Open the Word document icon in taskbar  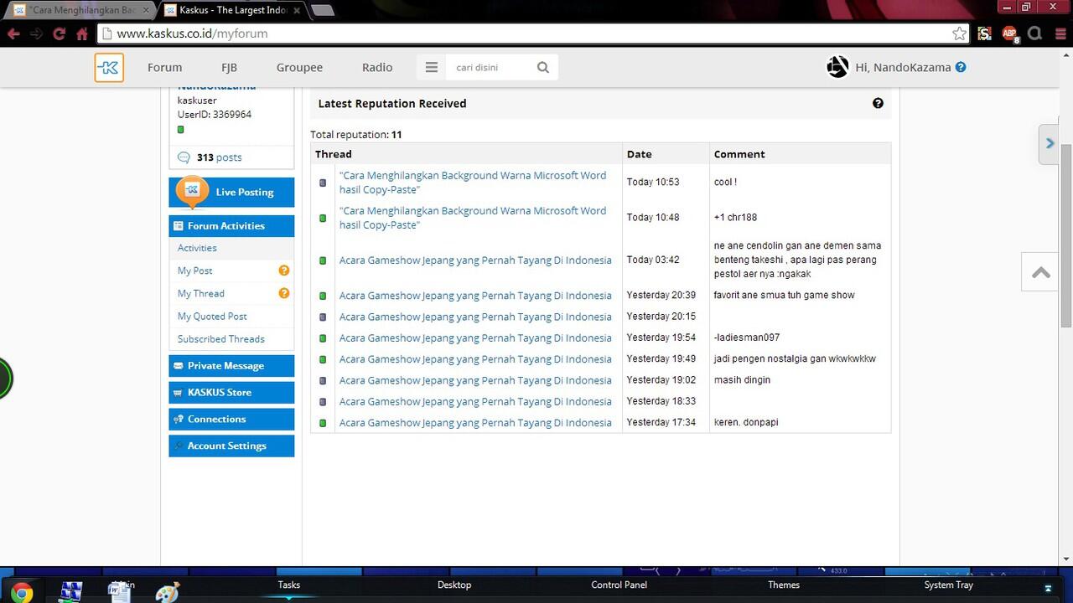[119, 592]
